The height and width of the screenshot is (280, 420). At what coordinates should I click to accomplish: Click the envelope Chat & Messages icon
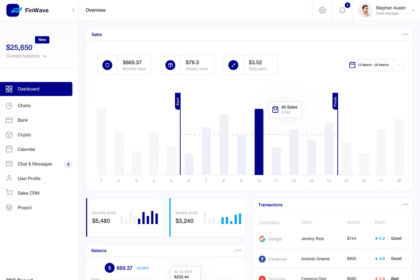(9, 164)
